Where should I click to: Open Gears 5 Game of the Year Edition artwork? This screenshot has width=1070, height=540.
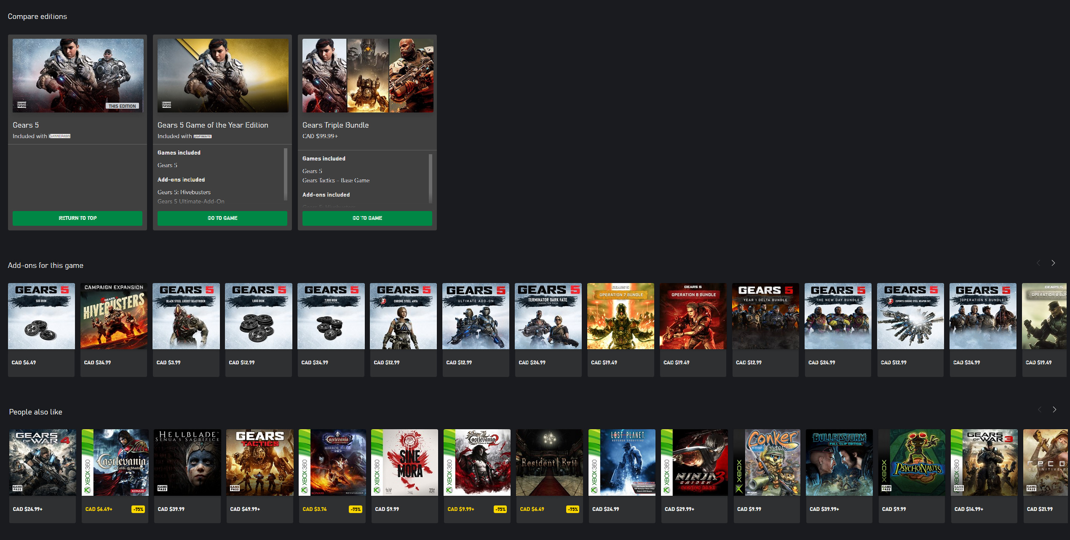pos(223,76)
